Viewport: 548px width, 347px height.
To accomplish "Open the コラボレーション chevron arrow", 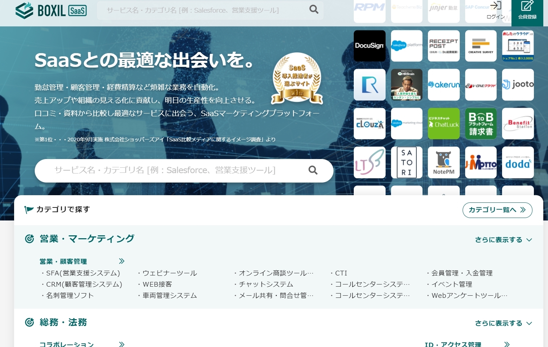I will (x=122, y=344).
